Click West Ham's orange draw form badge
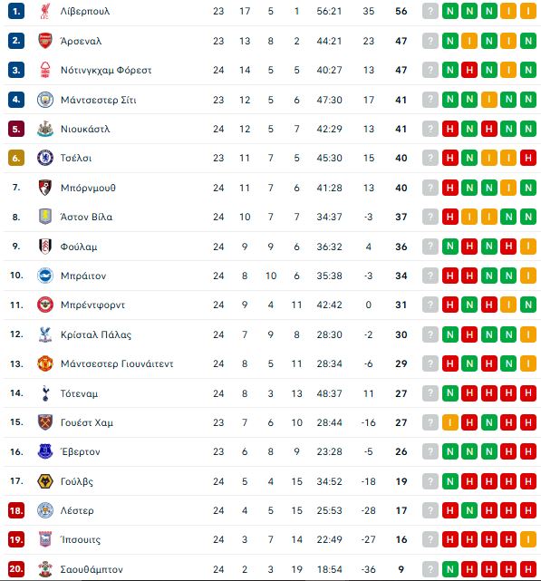541x581 pixels. click(449, 422)
